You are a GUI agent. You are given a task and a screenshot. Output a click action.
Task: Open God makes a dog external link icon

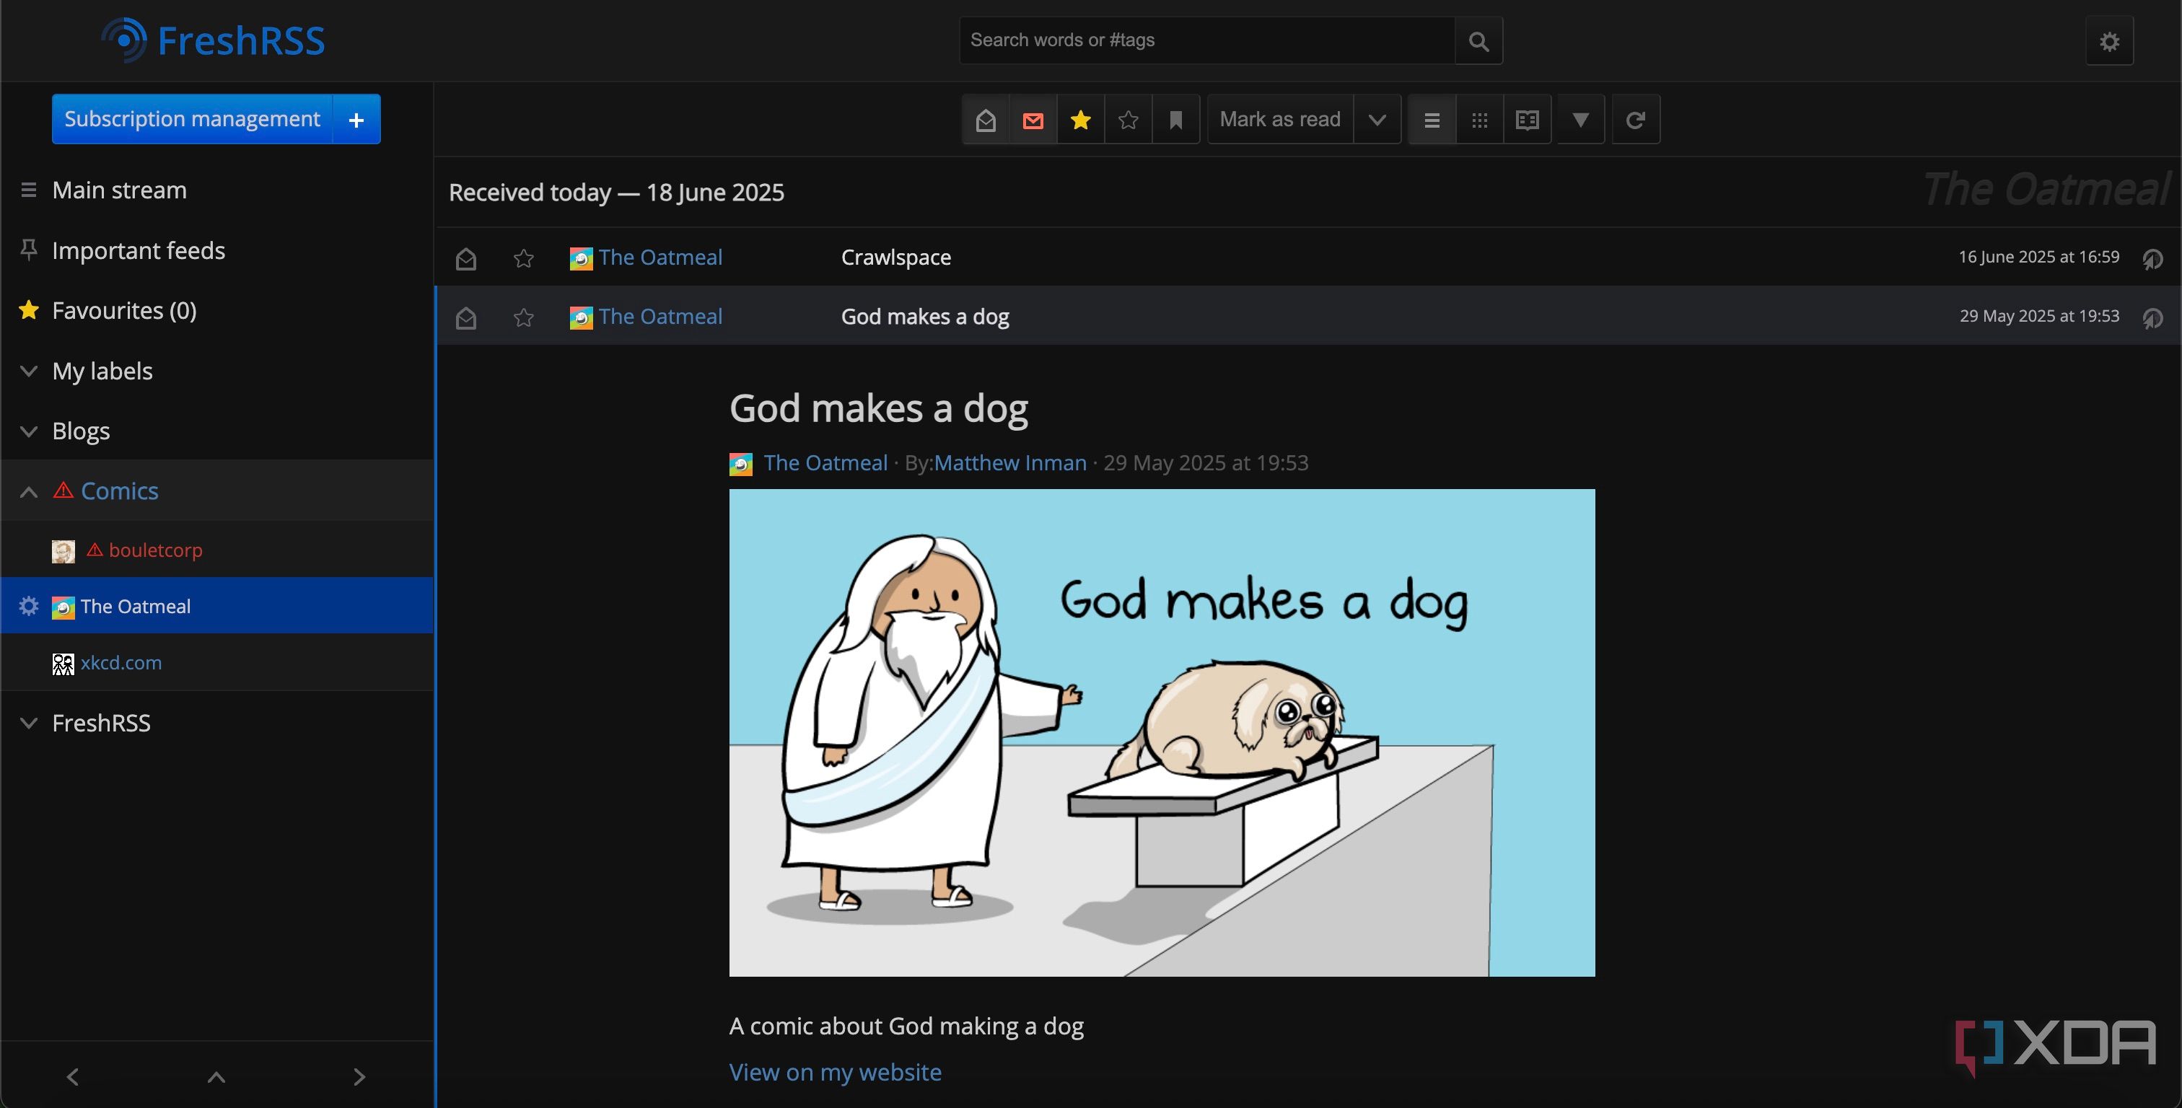[2152, 317]
